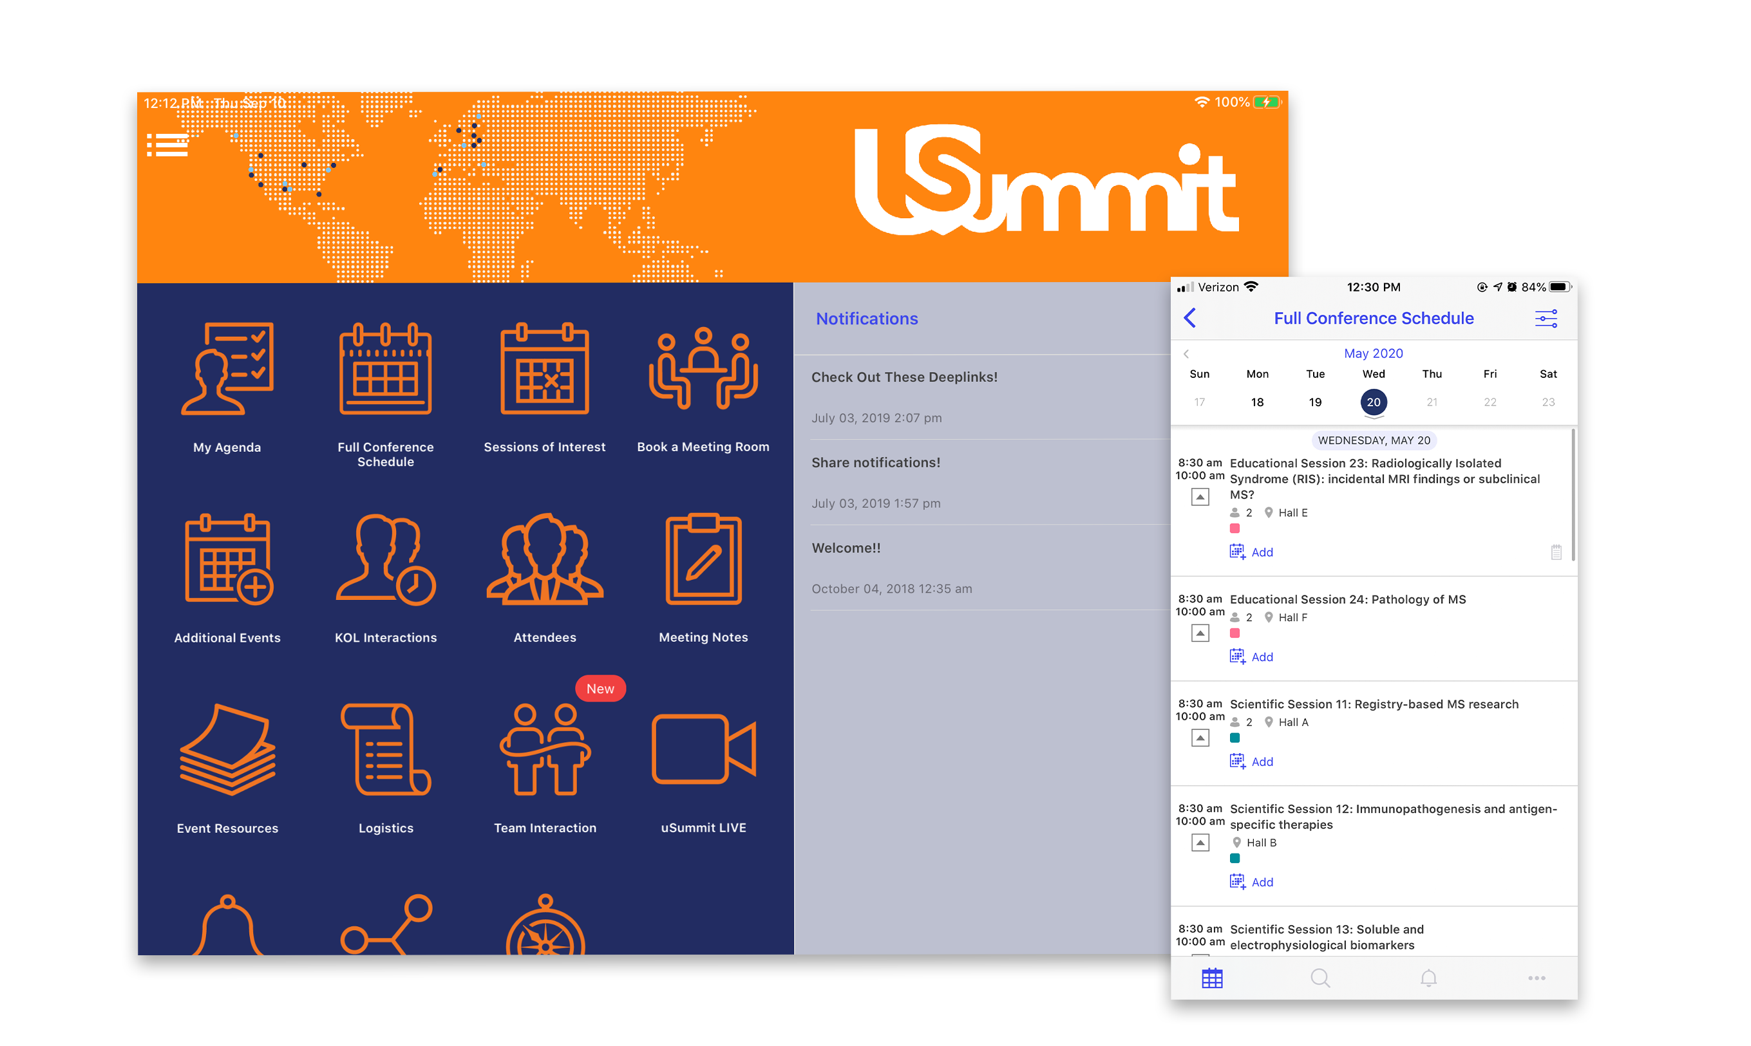Click 'May 2020' month label
The height and width of the screenshot is (1046, 1751).
tap(1373, 353)
